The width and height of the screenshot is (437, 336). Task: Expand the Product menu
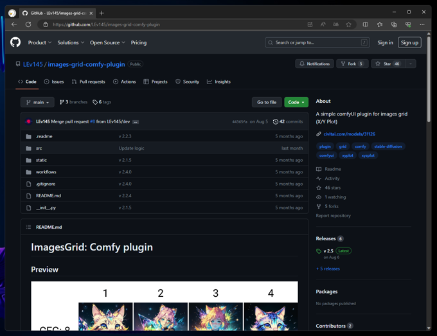coord(40,42)
